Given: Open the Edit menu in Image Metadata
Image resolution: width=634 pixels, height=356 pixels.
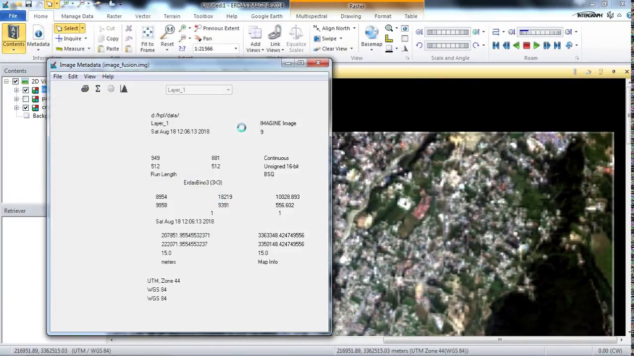Looking at the screenshot, I should (73, 76).
